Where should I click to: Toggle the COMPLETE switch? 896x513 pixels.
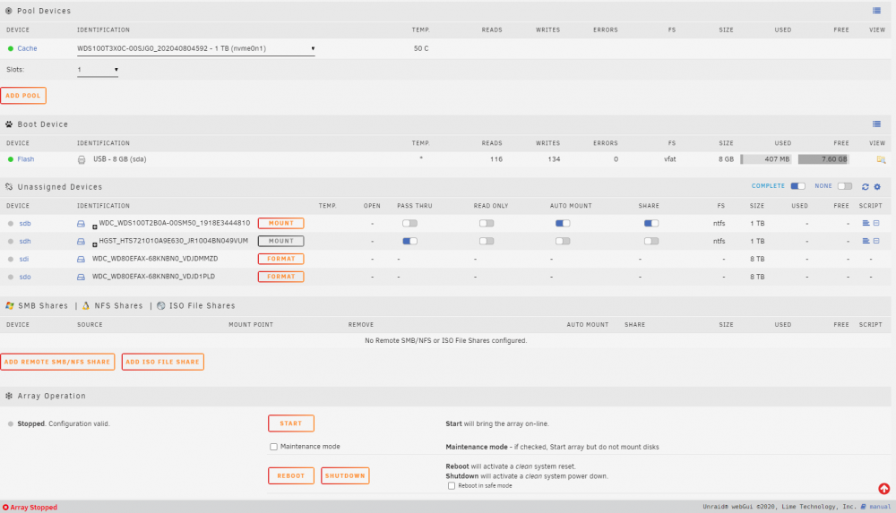pyautogui.click(x=797, y=186)
